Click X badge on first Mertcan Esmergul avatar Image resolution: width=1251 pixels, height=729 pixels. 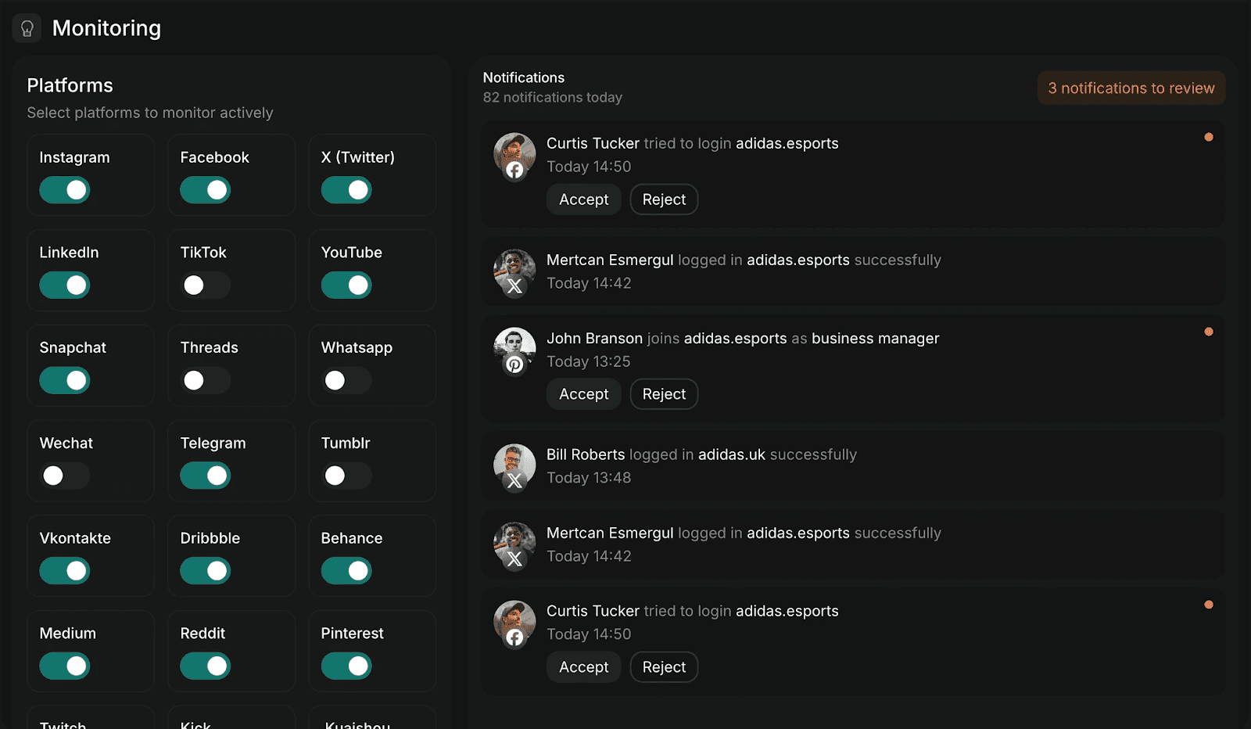tap(514, 286)
